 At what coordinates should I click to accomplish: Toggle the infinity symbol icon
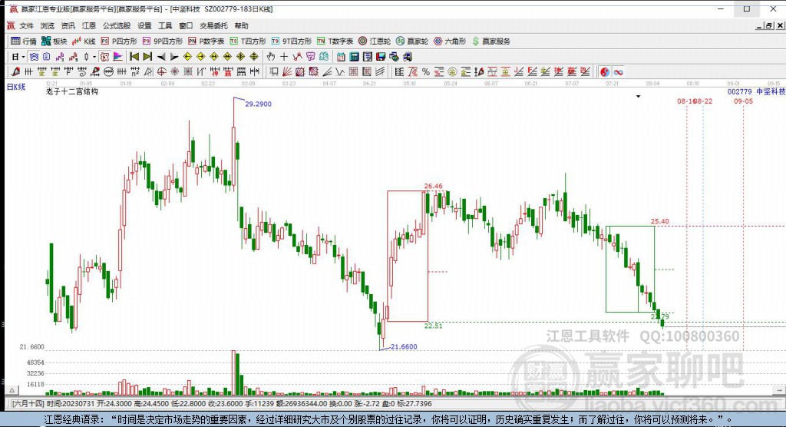point(619,71)
